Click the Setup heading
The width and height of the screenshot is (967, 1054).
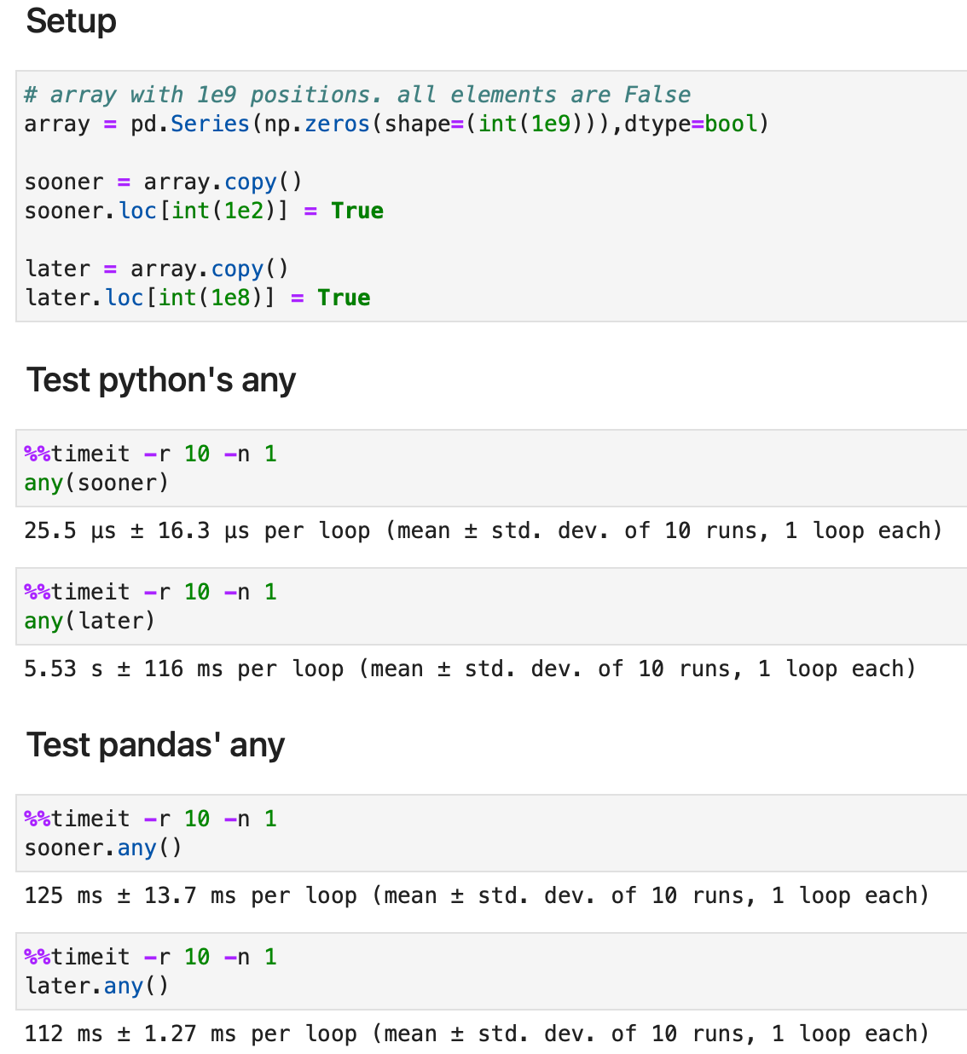(x=71, y=21)
